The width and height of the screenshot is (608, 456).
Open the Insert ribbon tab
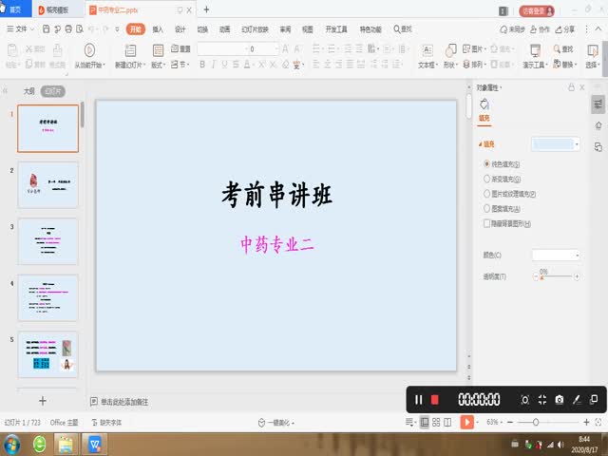pos(158,29)
